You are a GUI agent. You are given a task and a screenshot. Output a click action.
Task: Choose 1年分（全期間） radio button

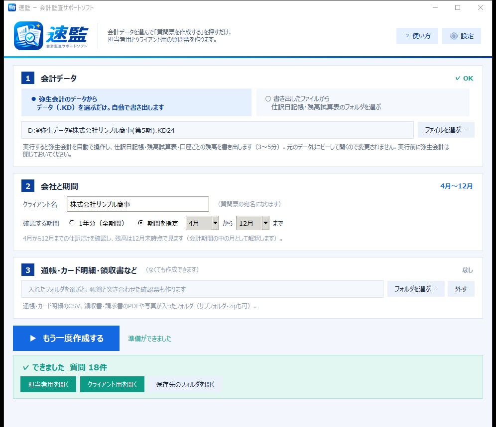(72, 223)
